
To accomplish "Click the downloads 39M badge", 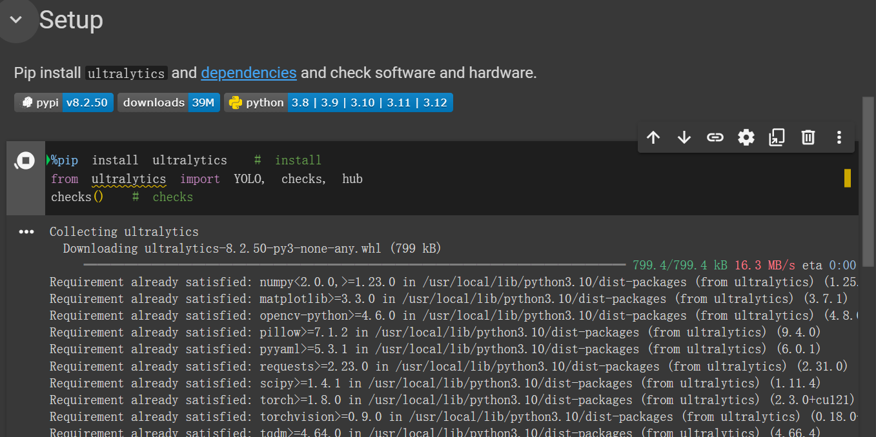I will point(168,102).
